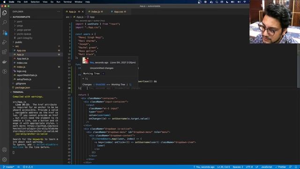Open the Accounts icon in the activity bar
The image size is (300, 169).
[x=4, y=150]
